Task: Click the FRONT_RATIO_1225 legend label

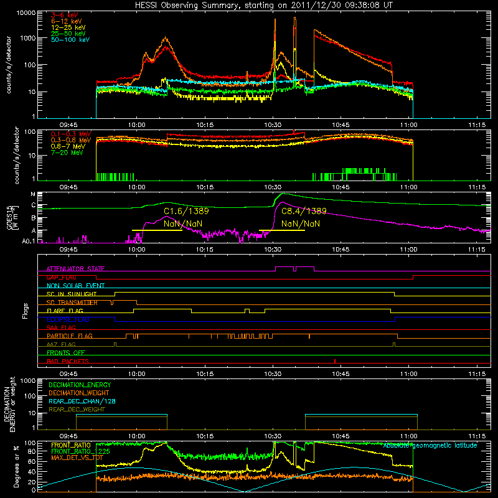Action: [80, 451]
